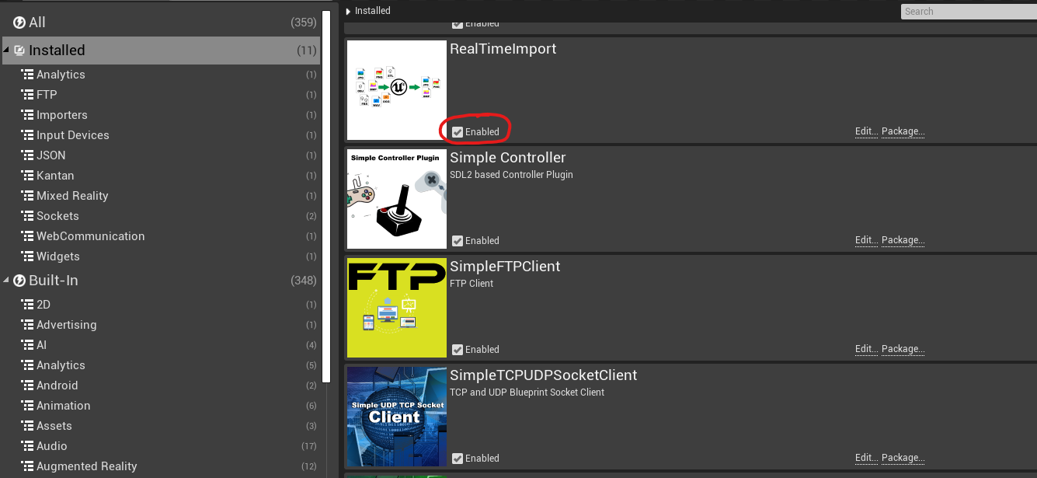
Task: Click the list icon beside Widgets
Action: point(27,256)
